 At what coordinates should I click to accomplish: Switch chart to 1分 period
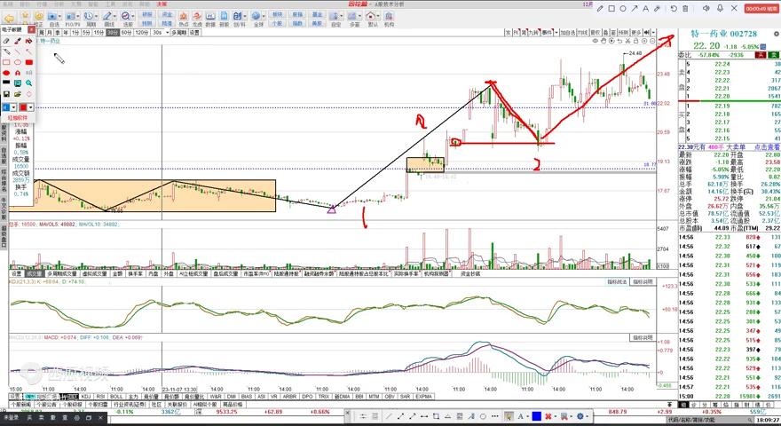click(x=75, y=32)
